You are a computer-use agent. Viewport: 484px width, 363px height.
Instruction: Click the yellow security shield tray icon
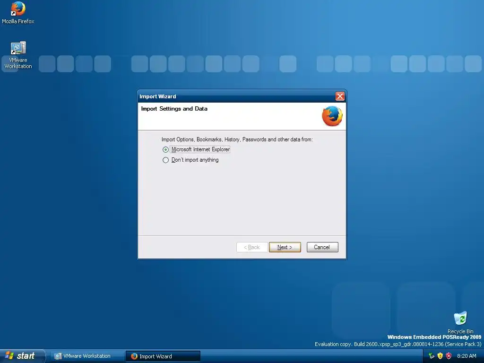click(440, 356)
